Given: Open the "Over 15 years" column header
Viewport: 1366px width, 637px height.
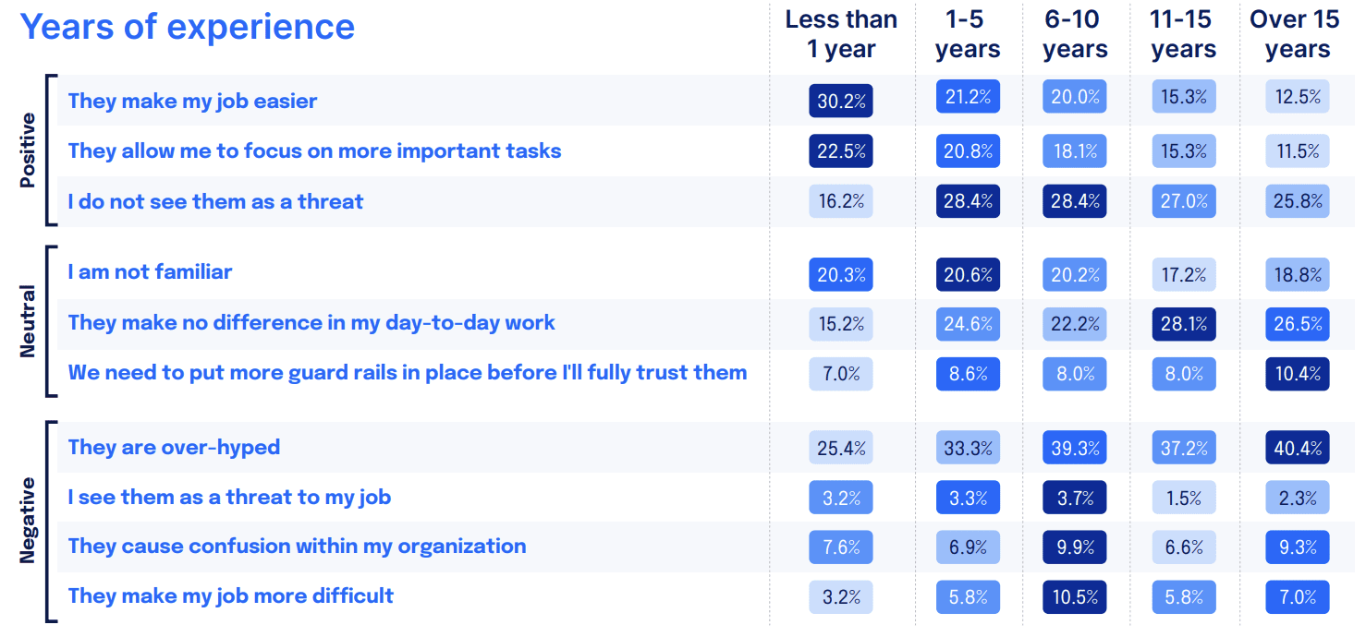Looking at the screenshot, I should 1298,34.
